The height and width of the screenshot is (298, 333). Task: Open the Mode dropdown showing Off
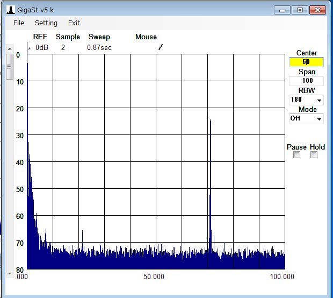(306, 118)
